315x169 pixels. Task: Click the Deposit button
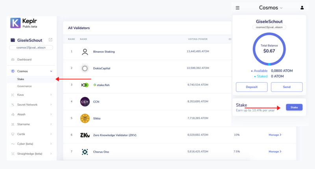tap(252, 87)
